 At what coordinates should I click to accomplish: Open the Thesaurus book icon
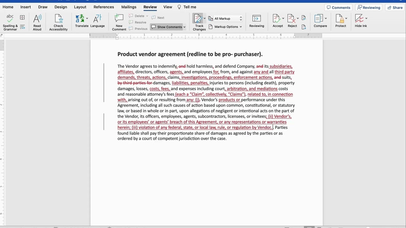pyautogui.click(x=22, y=17)
